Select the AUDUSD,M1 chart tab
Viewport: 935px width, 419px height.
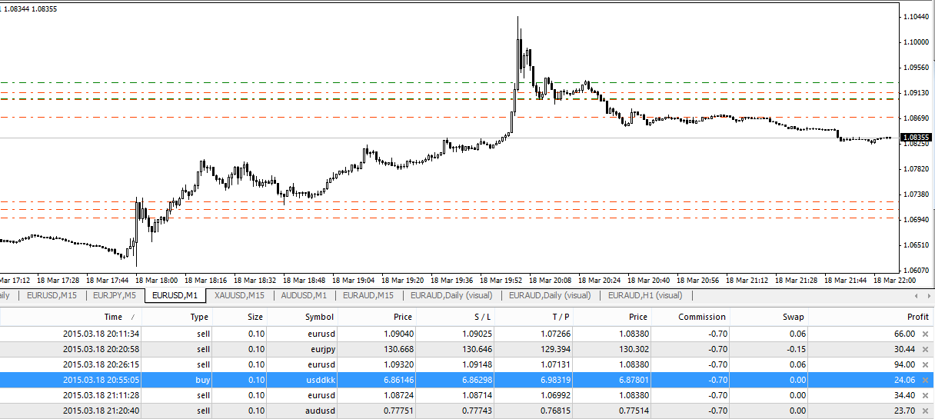pyautogui.click(x=304, y=295)
